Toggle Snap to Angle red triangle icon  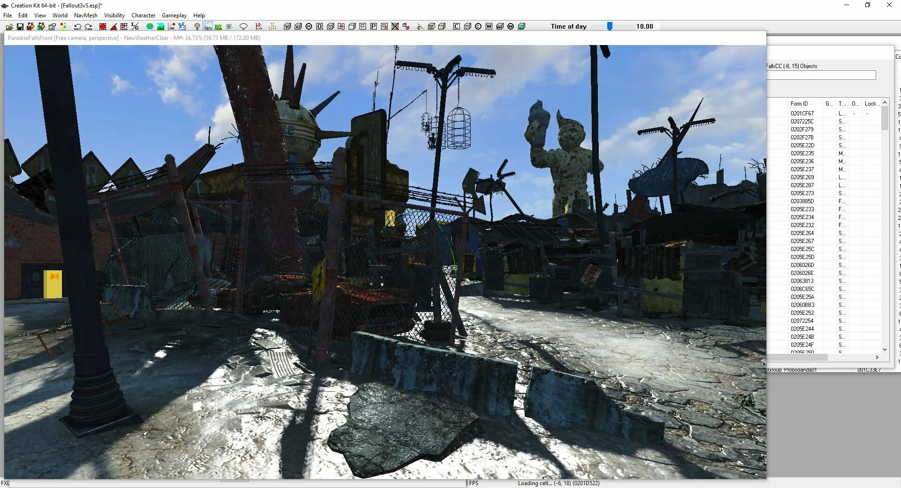pos(114,27)
